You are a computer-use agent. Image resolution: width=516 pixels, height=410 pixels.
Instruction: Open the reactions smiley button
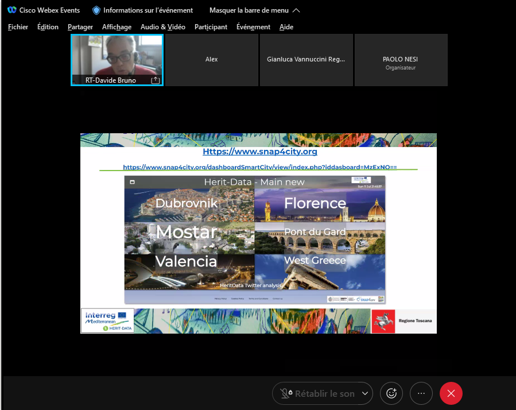(391, 393)
